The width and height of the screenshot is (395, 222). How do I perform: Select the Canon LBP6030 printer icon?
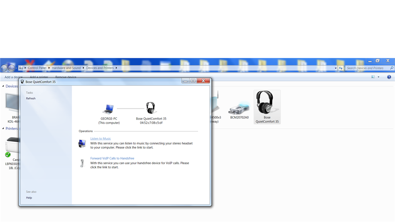click(12, 147)
